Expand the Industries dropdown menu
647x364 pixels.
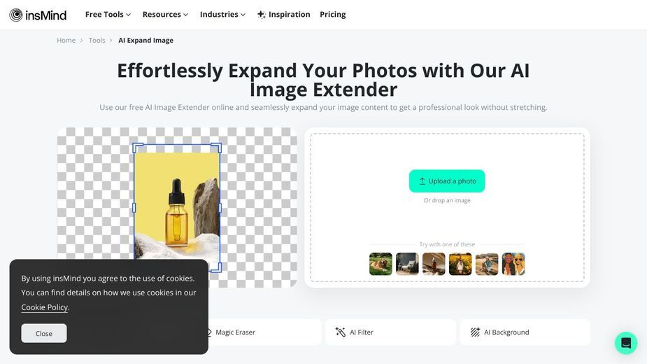pos(222,15)
